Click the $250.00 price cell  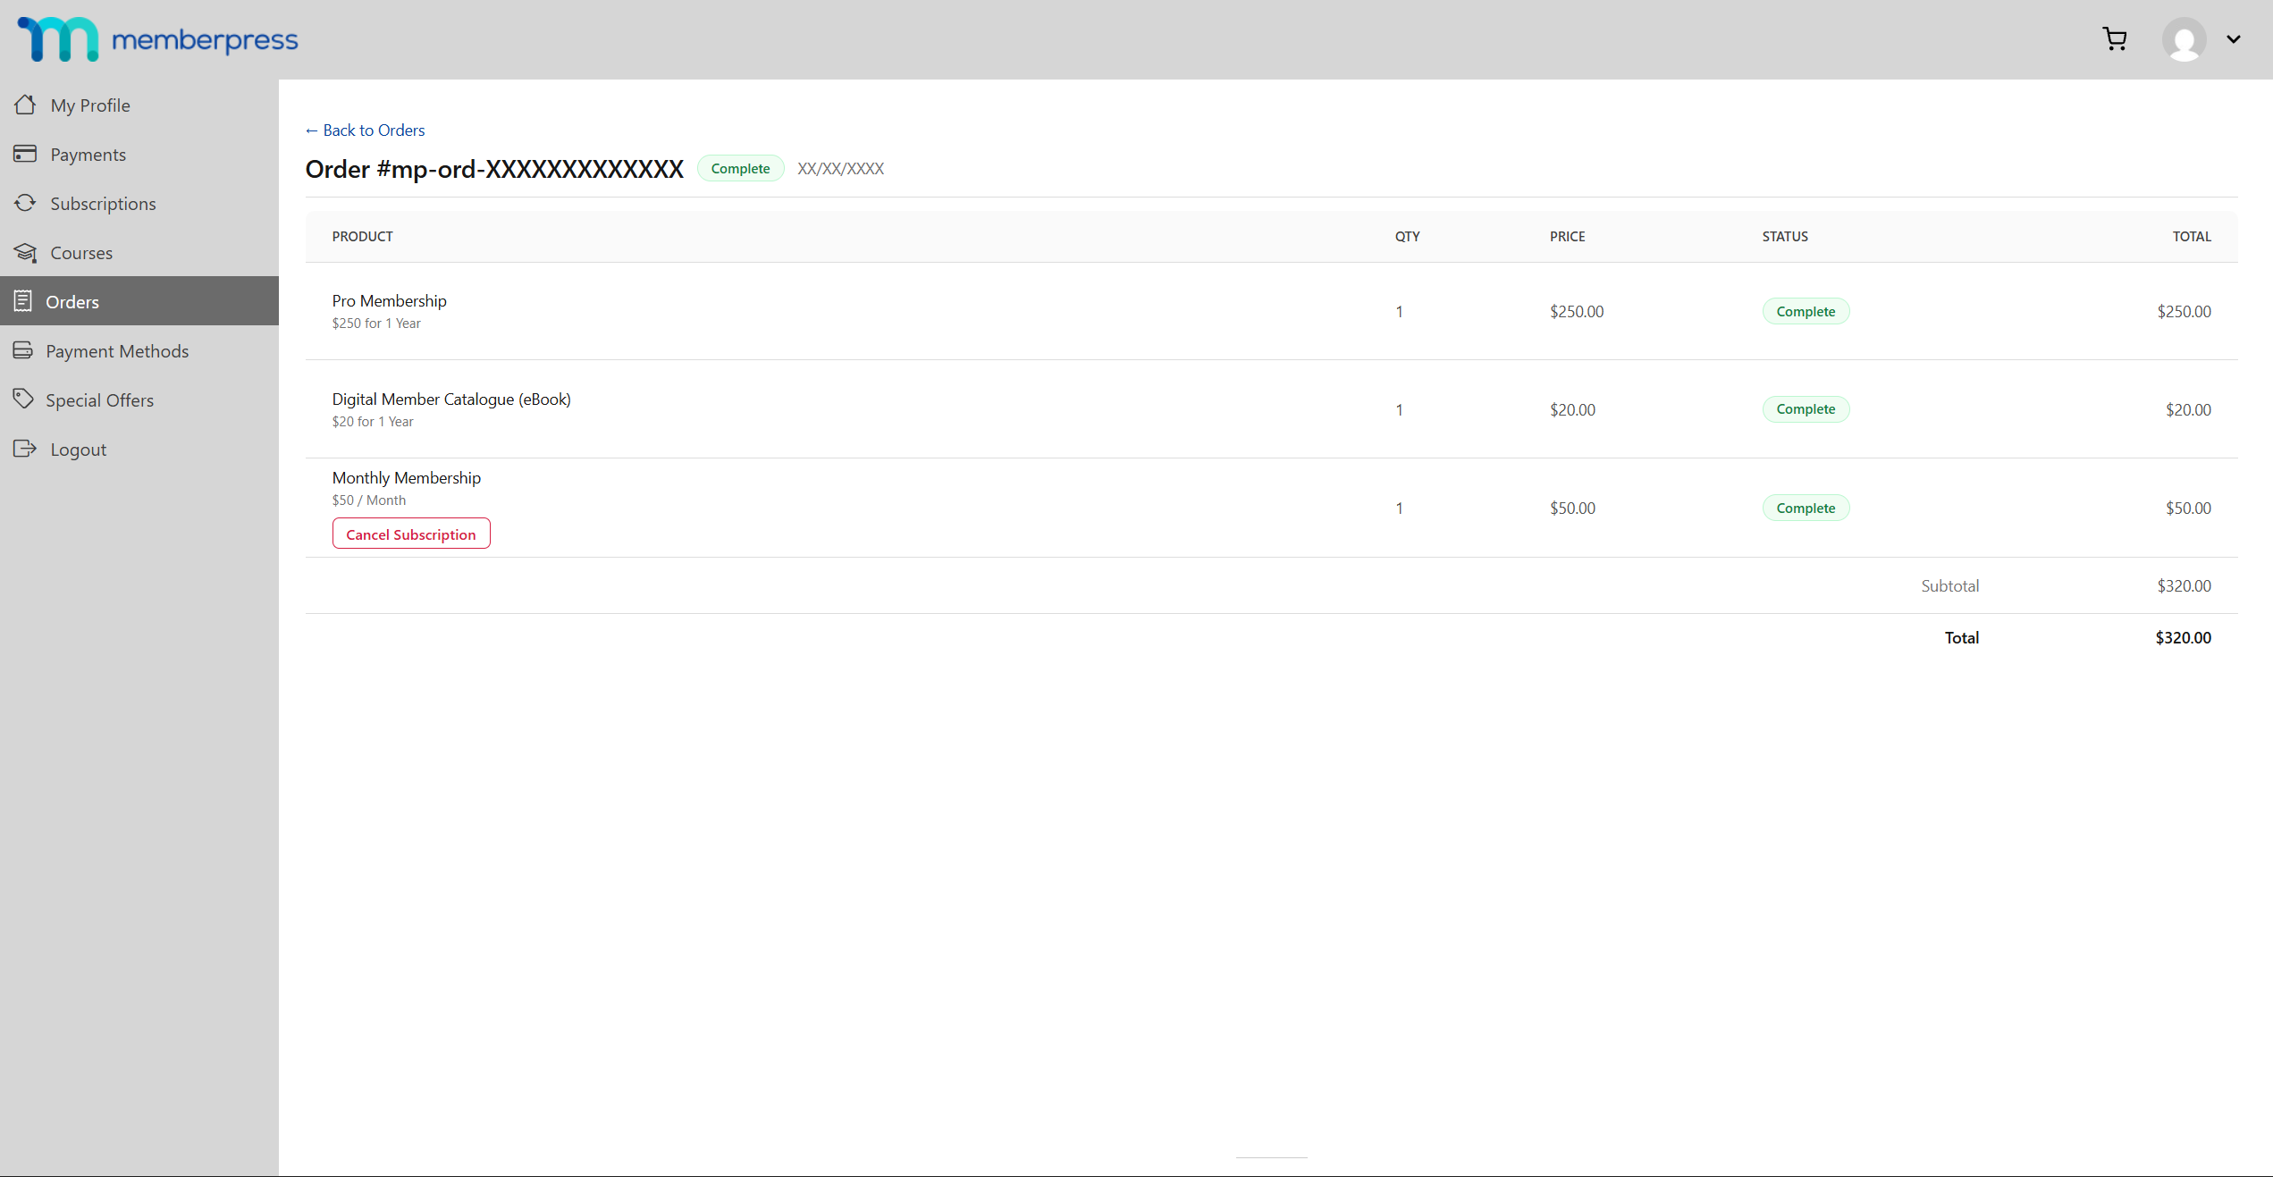coord(1577,311)
